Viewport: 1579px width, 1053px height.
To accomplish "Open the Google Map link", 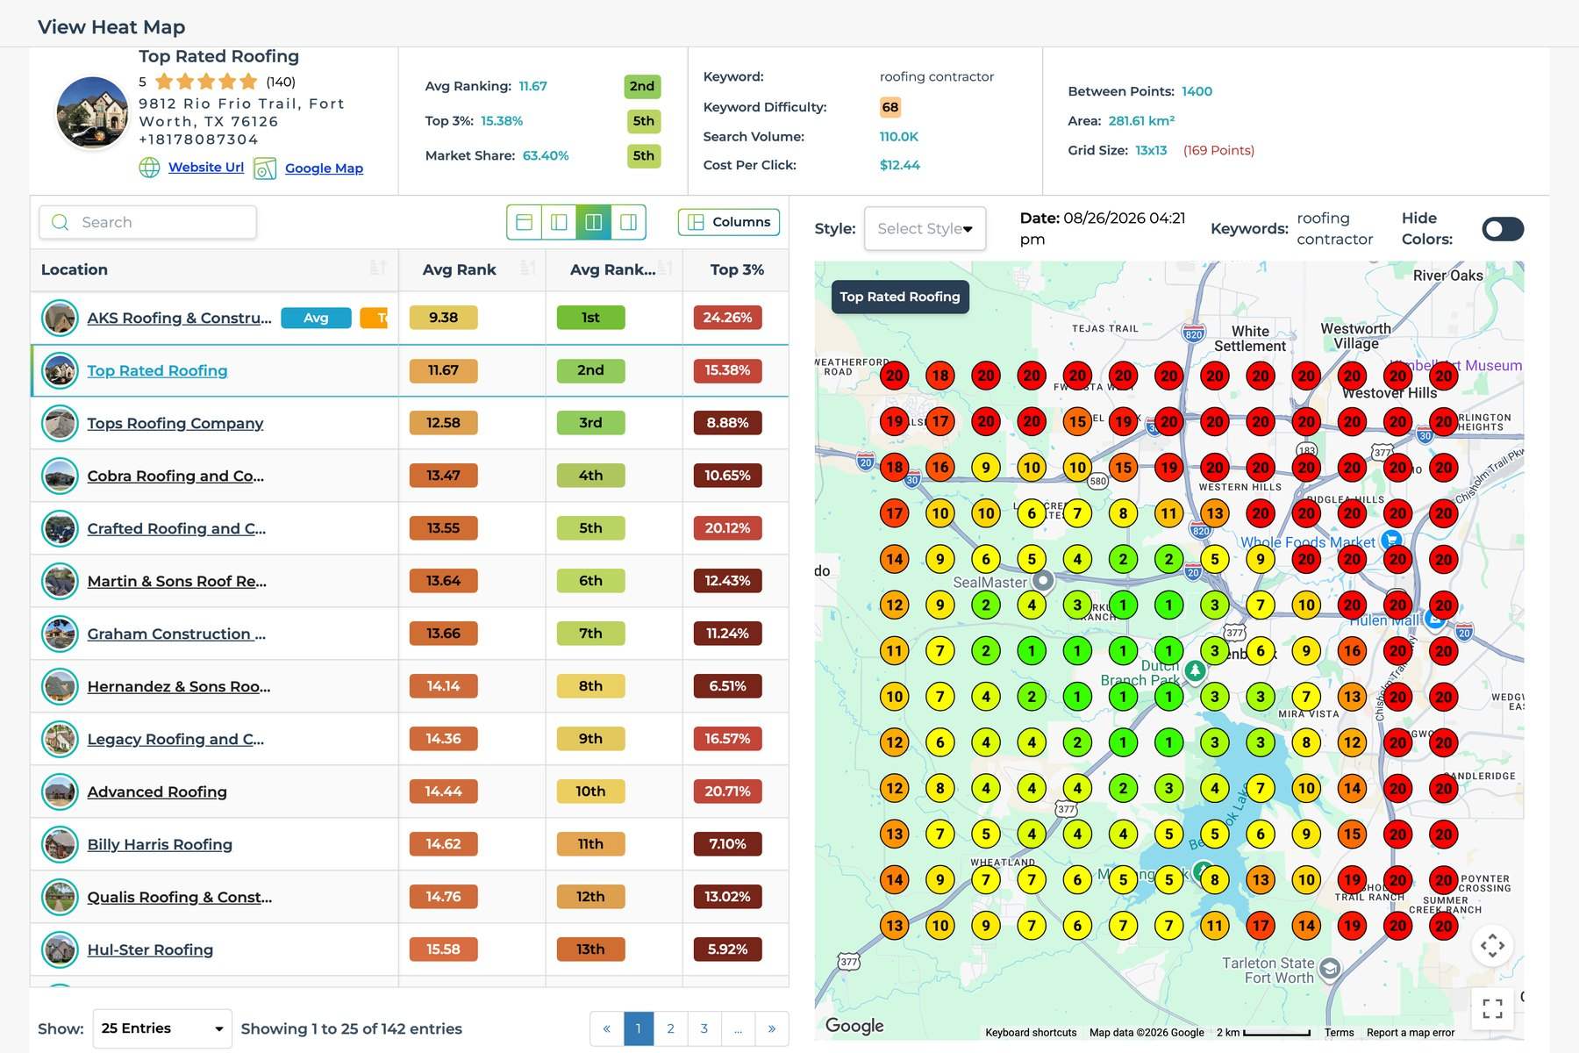I will pos(324,168).
